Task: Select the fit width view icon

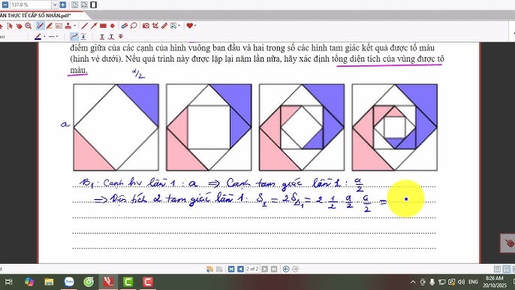Action: coord(84,5)
